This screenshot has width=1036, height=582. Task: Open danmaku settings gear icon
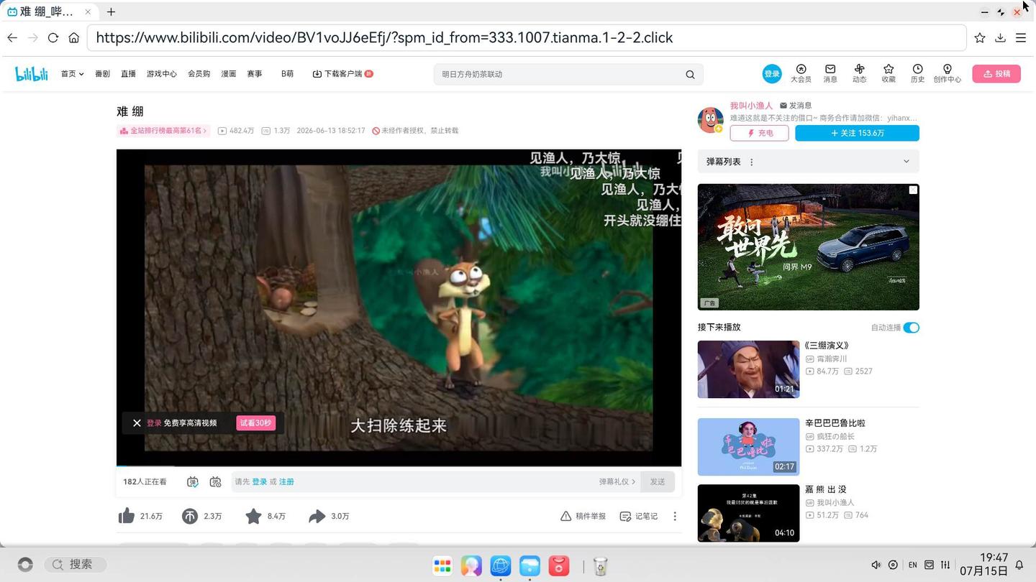coord(215,481)
